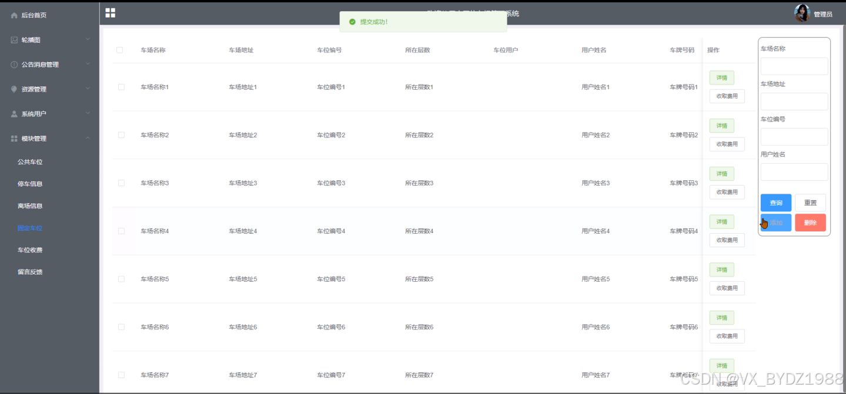Click the home icon beside 后台首页
846x394 pixels.
point(15,15)
